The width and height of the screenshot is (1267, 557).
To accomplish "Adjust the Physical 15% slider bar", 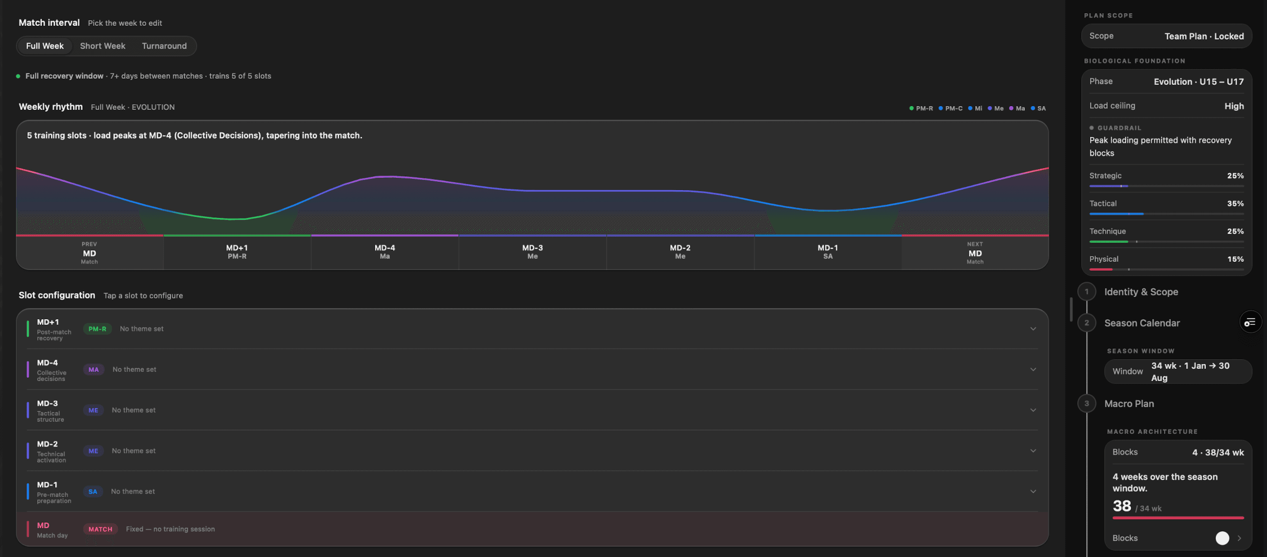I will pyautogui.click(x=1166, y=270).
